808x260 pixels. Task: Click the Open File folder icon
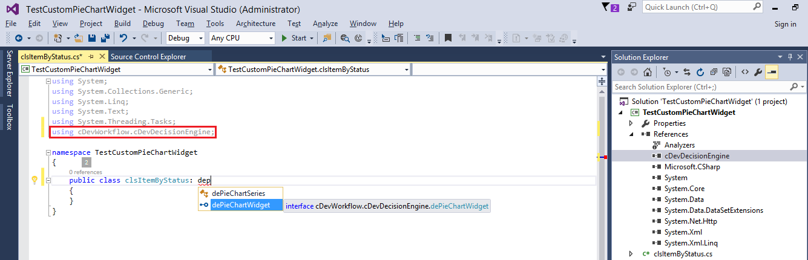(x=79, y=38)
